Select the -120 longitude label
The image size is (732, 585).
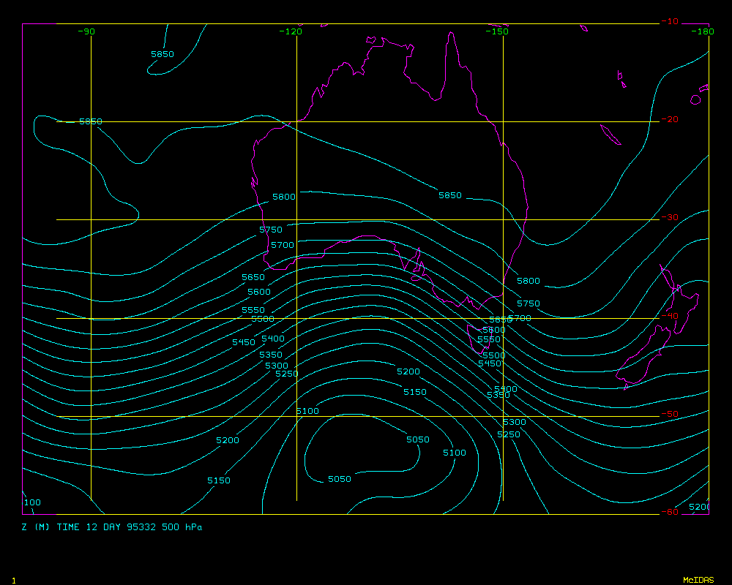(291, 31)
